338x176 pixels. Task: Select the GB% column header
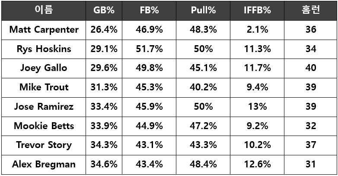(x=104, y=10)
